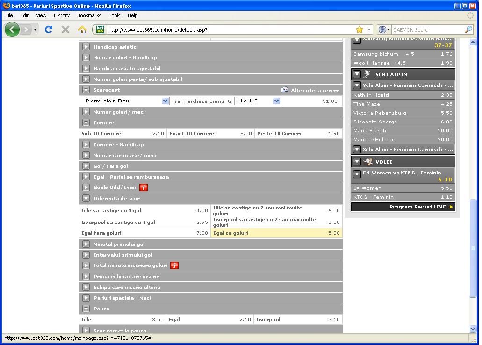Expand Numar cartonase/meci section

coord(86,155)
